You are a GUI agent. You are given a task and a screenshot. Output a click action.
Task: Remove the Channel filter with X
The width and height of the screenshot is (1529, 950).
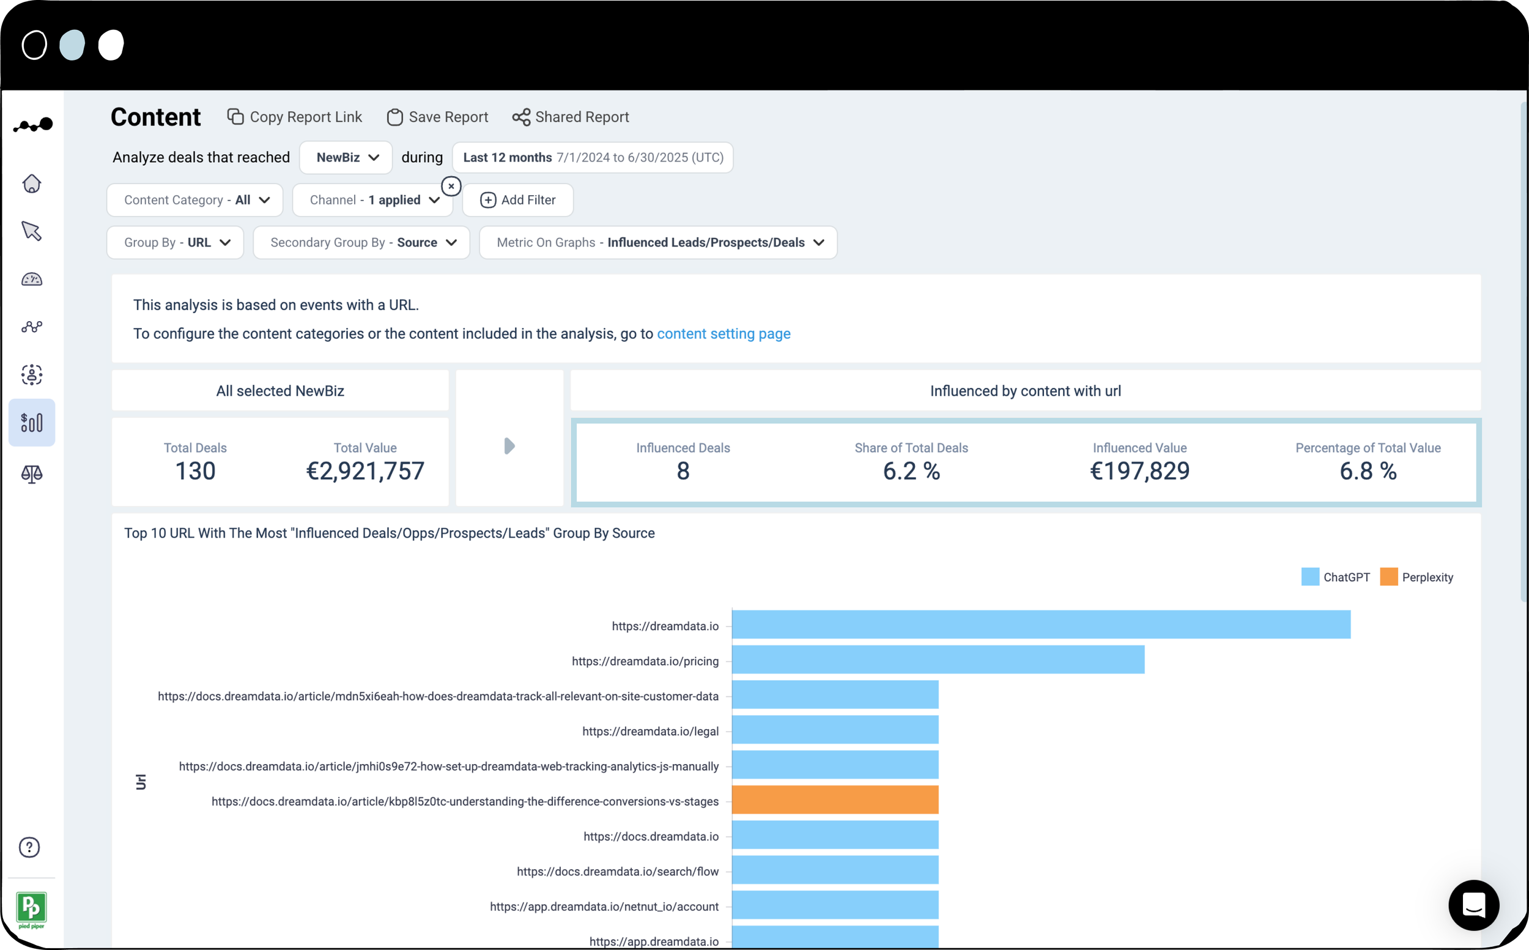point(451,187)
